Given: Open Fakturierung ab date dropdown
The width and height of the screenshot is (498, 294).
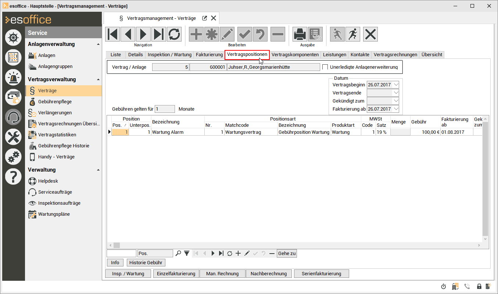Looking at the screenshot, I should 395,109.
